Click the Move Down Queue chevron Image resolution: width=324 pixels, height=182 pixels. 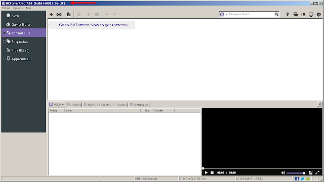114,14
